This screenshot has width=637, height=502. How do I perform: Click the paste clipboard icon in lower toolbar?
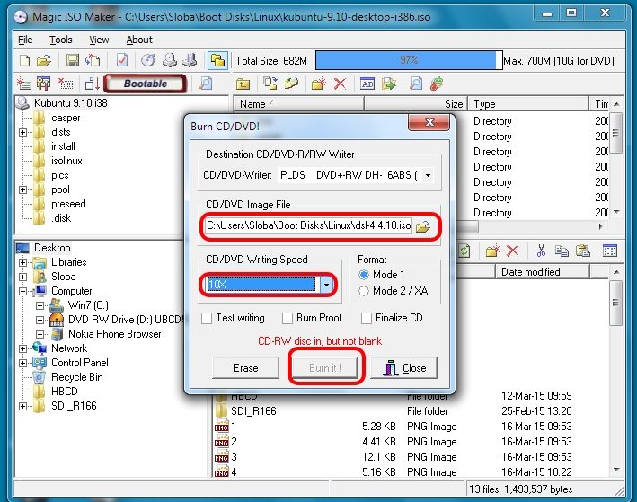tap(583, 251)
